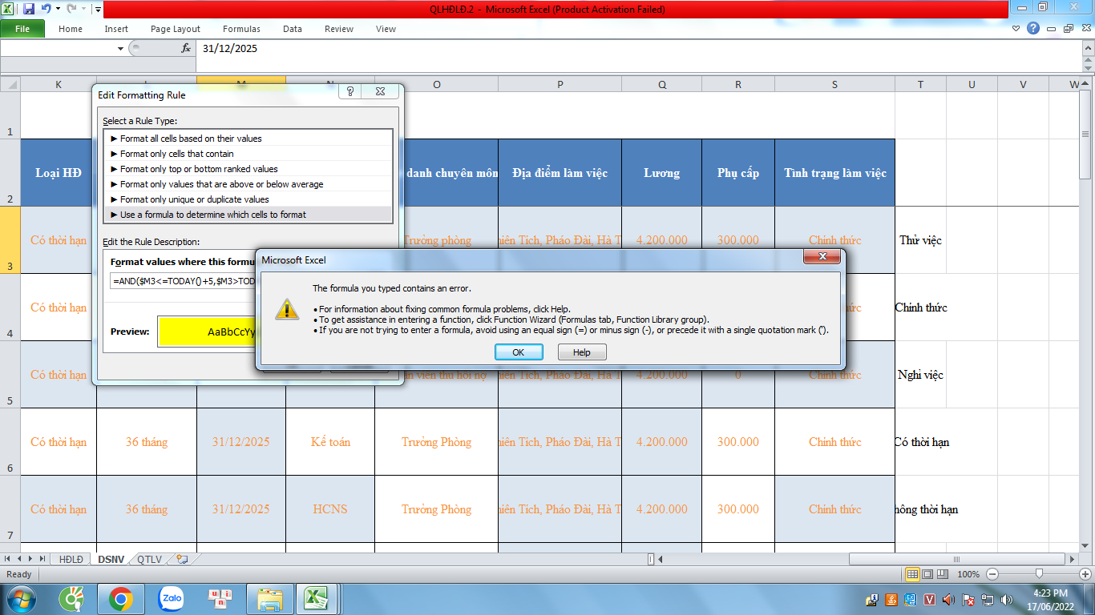Select 'Format only cells that contain' rule type
This screenshot has height=615, width=1095.
(248, 154)
